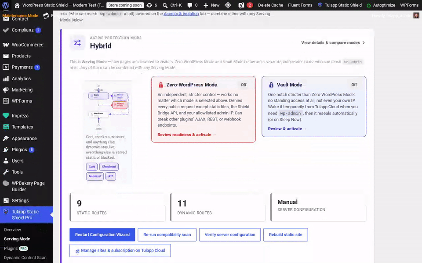
Task: Click the red lock icon of Zero-WordPress Mode
Action: [x=161, y=85]
